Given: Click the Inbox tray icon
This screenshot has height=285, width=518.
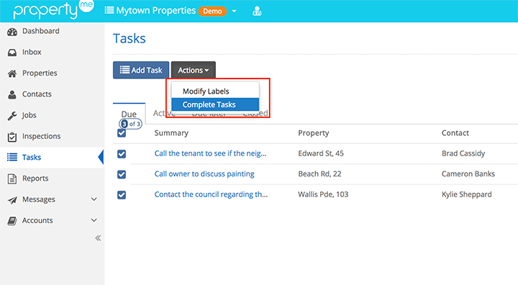Looking at the screenshot, I should click(12, 53).
